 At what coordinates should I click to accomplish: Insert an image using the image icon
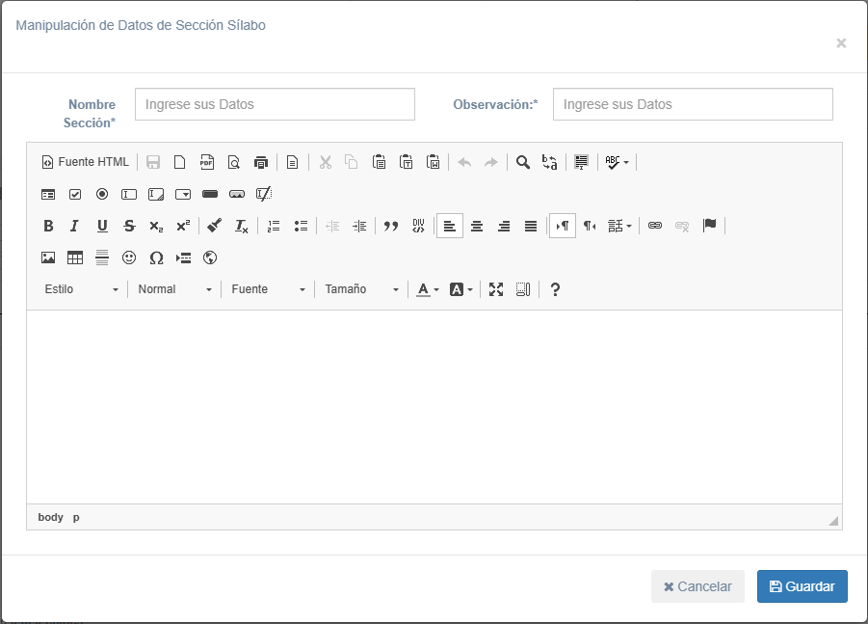[x=48, y=258]
